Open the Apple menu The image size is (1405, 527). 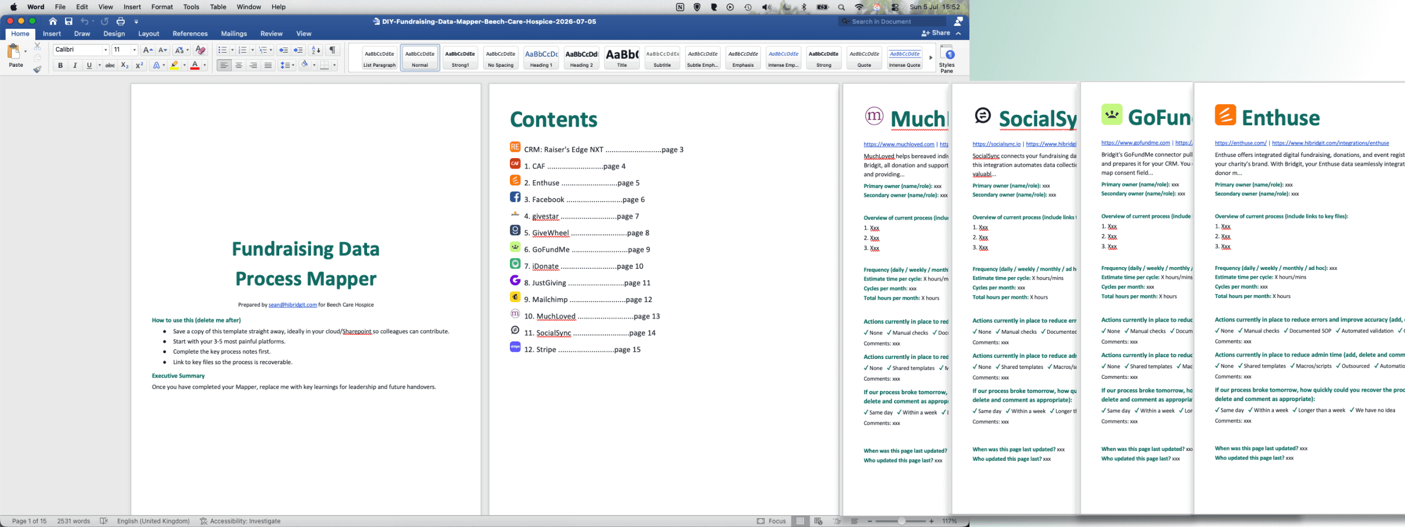(x=13, y=7)
